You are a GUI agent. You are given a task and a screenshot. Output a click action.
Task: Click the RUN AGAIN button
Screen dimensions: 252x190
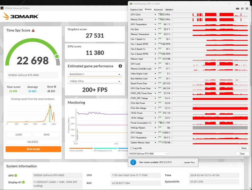(33, 149)
